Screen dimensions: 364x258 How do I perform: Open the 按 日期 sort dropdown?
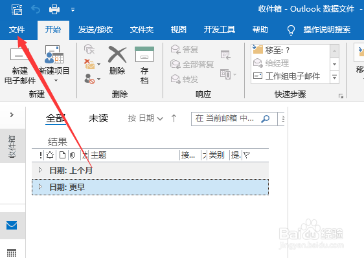click(145, 118)
